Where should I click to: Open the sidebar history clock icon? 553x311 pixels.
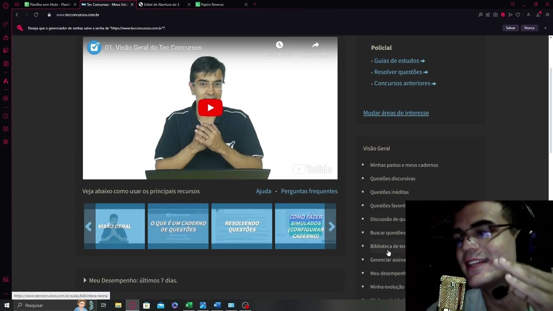coord(6,116)
